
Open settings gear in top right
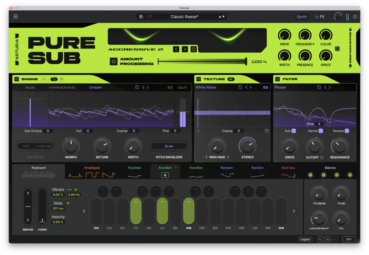[x=355, y=17]
